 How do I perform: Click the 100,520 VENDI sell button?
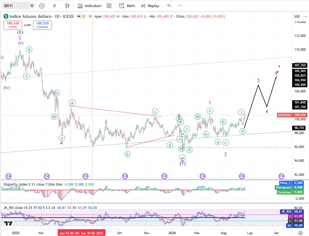(13, 25)
